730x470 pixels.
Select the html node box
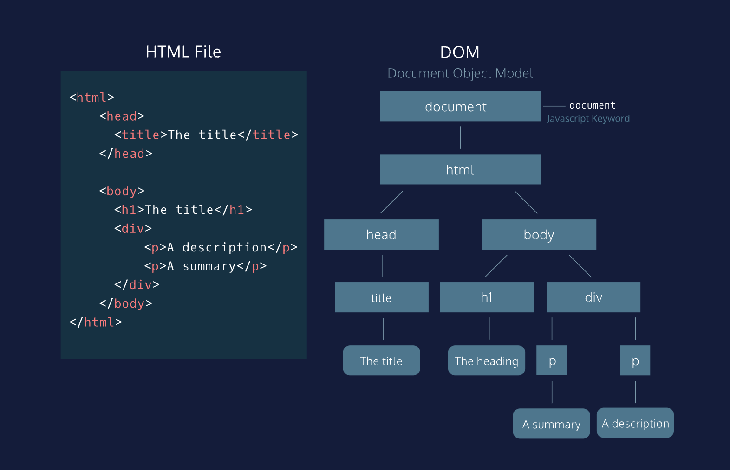tap(460, 169)
